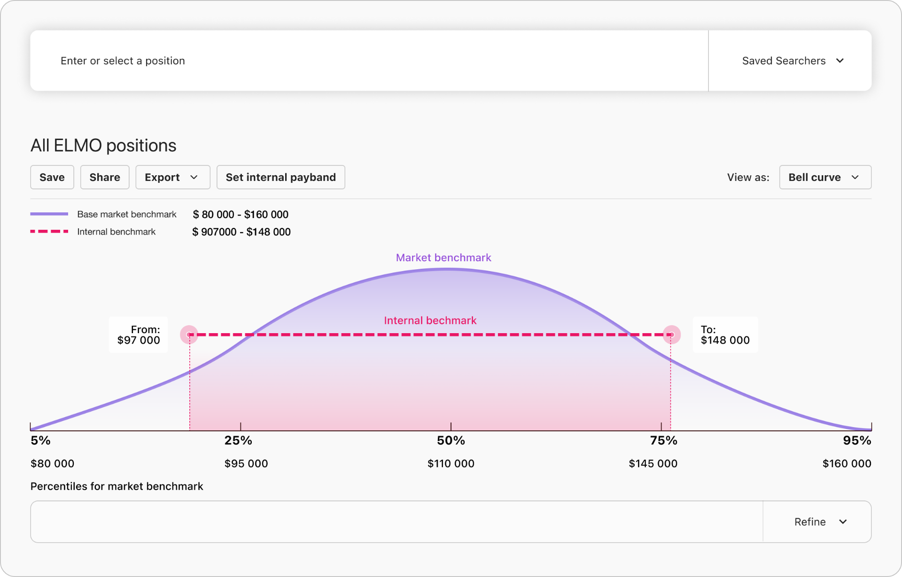Screen dimensions: 902x577
Task: Click the Save button
Action: [52, 177]
